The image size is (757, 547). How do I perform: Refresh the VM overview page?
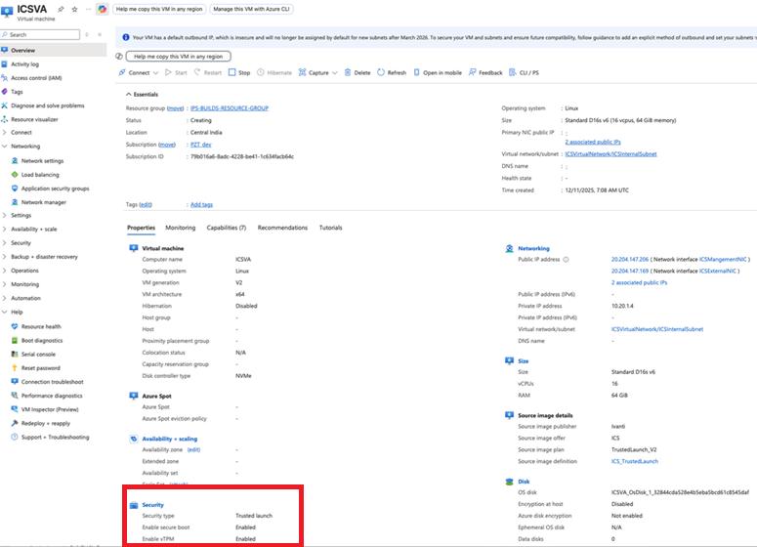[392, 72]
